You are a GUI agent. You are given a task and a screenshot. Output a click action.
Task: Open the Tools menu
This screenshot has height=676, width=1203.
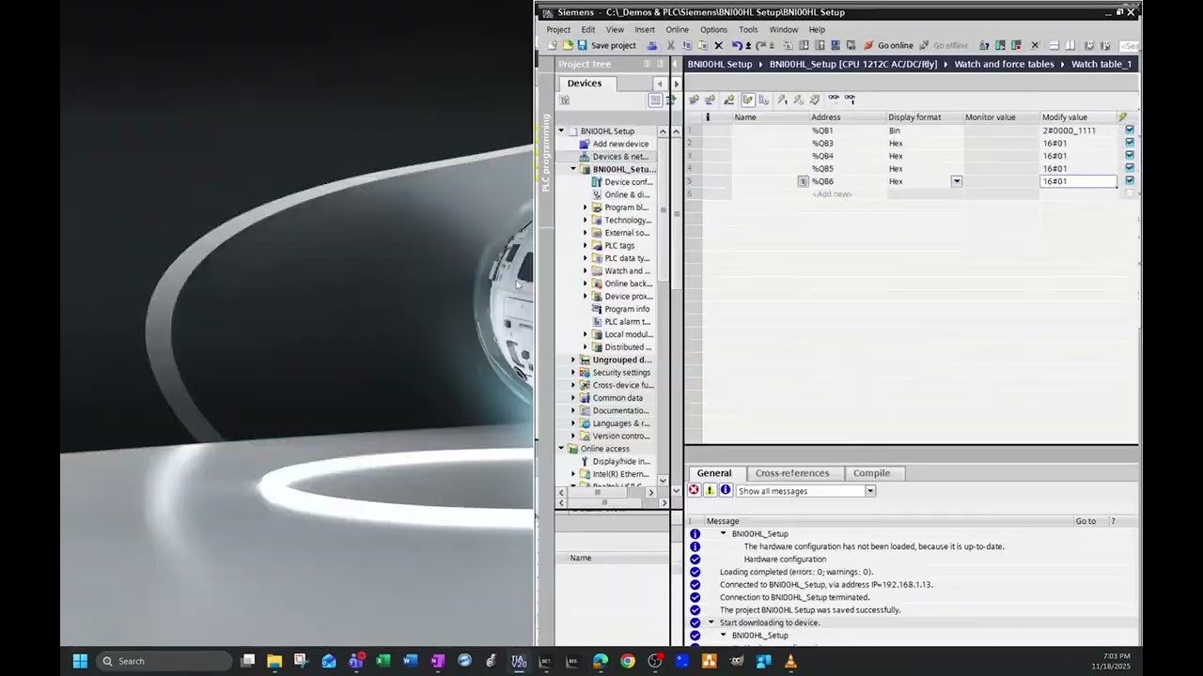[748, 29]
